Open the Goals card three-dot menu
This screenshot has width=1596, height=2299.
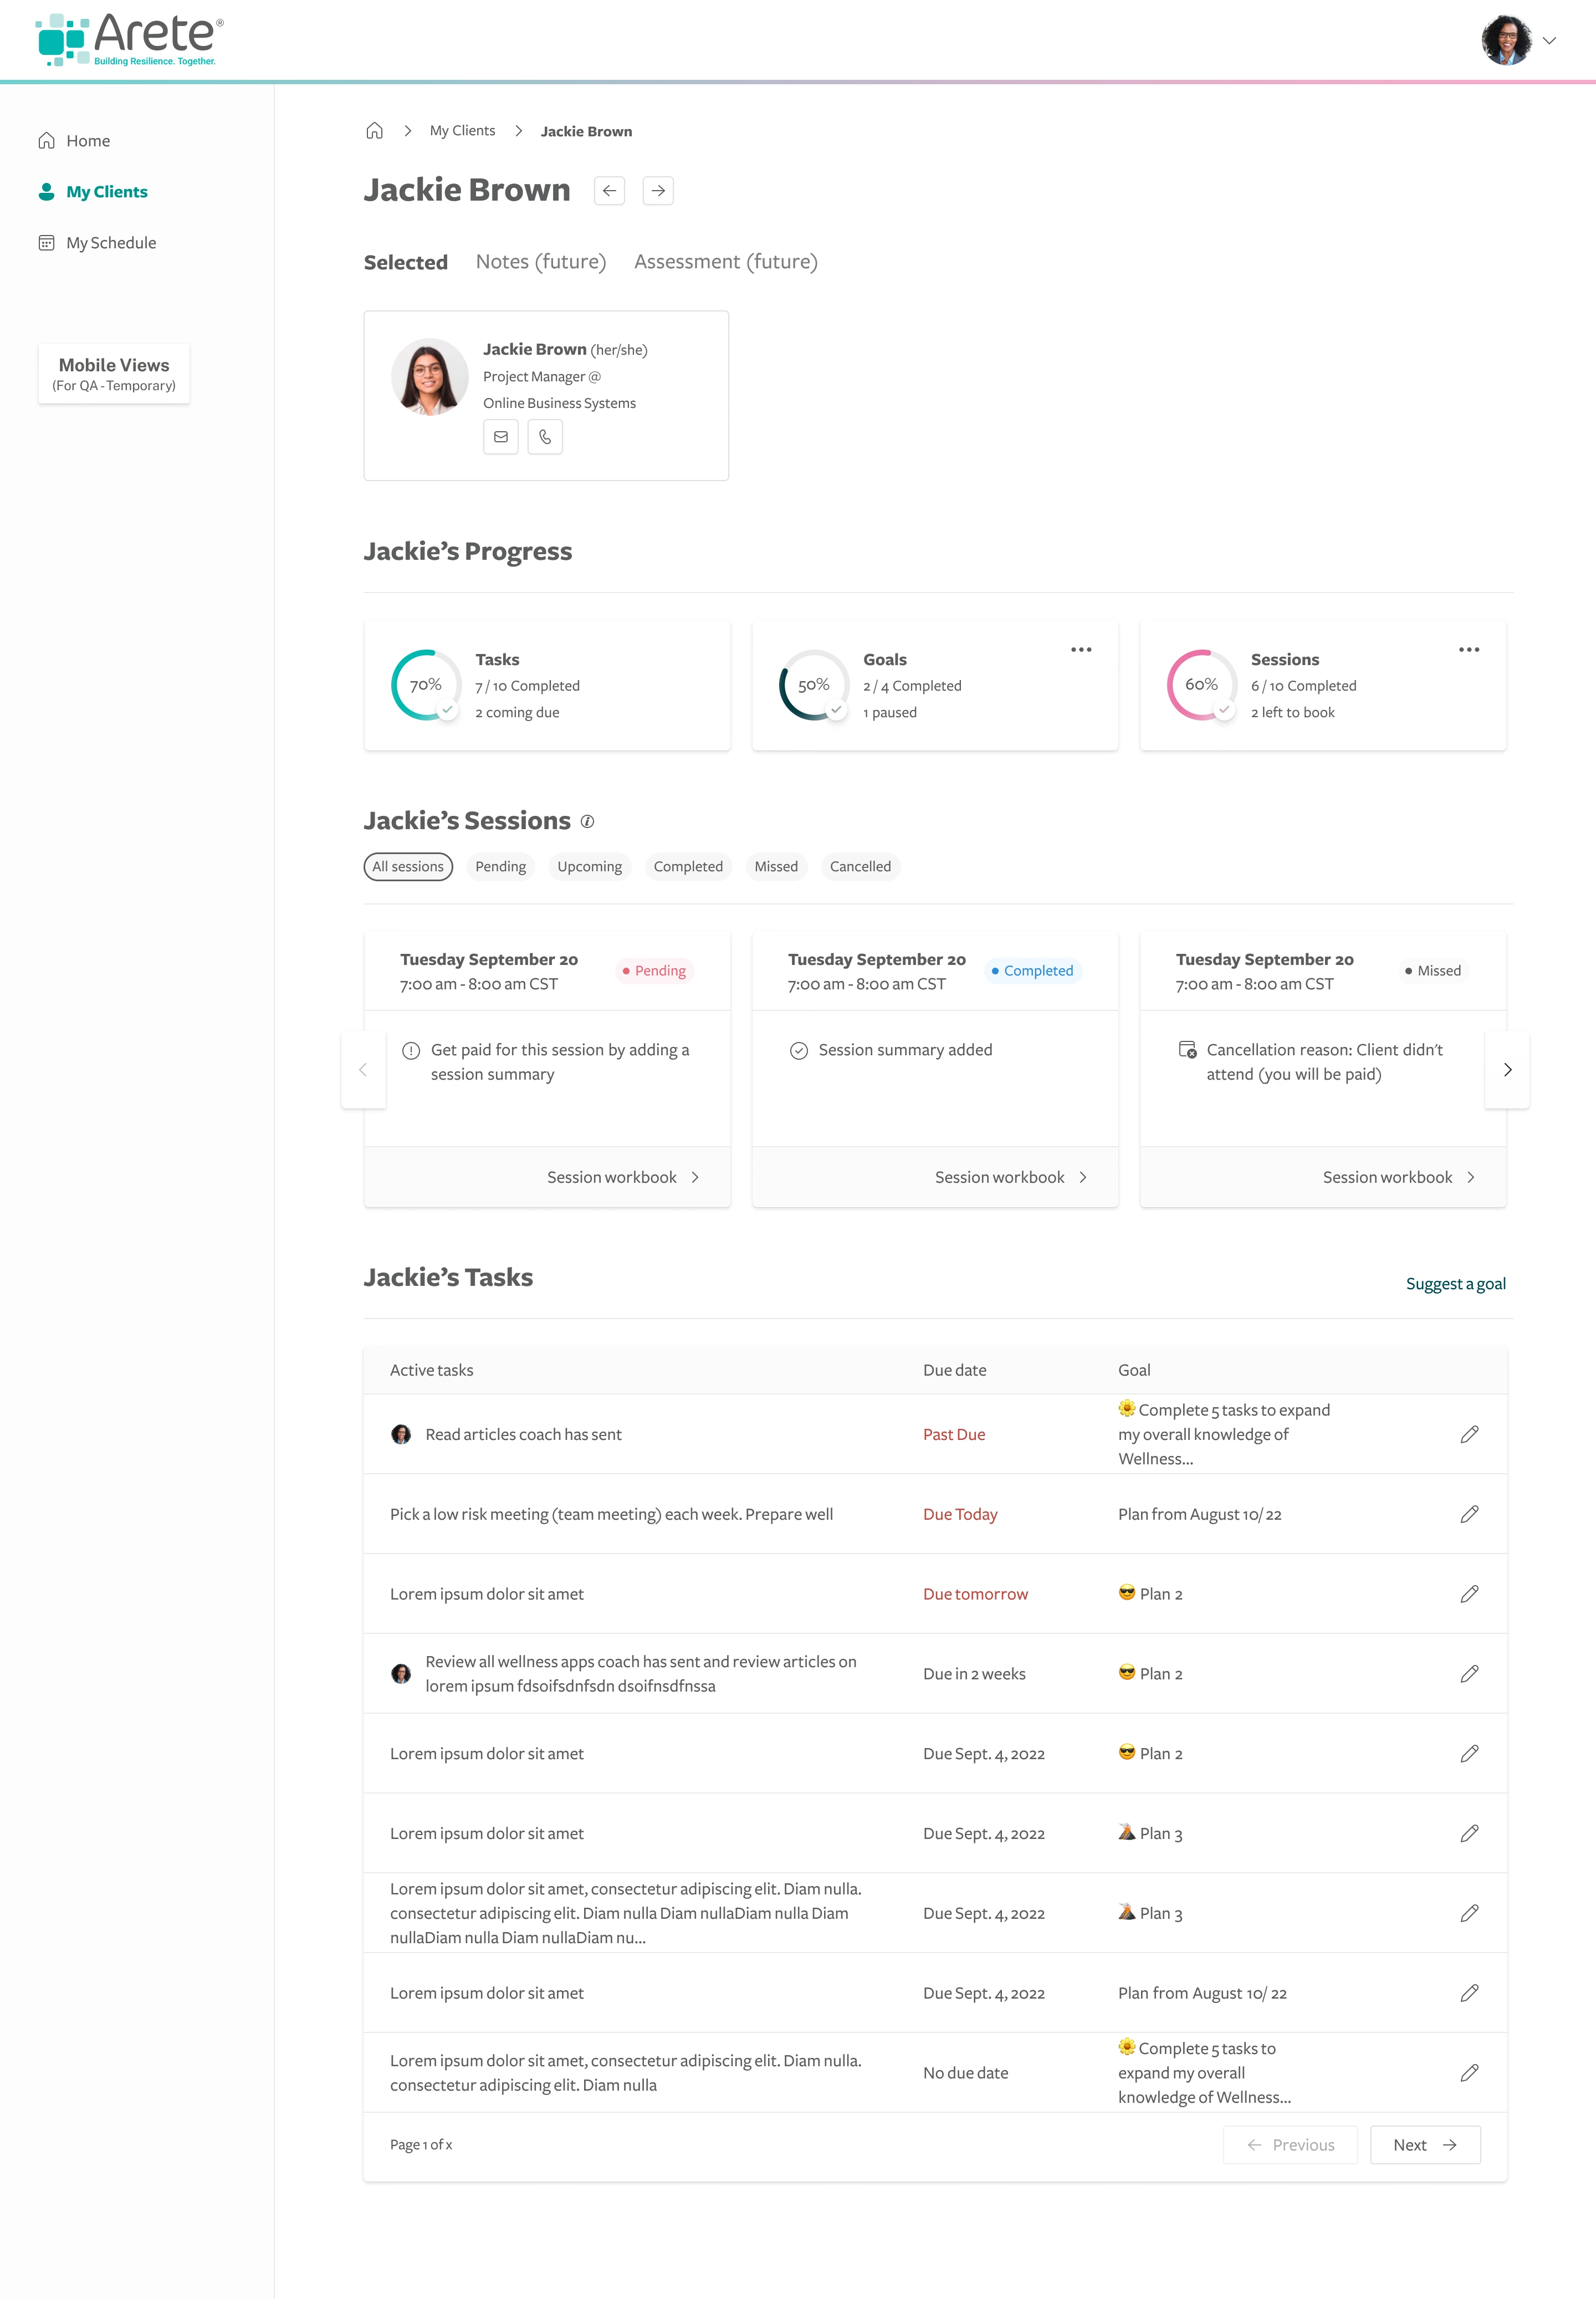[1081, 650]
